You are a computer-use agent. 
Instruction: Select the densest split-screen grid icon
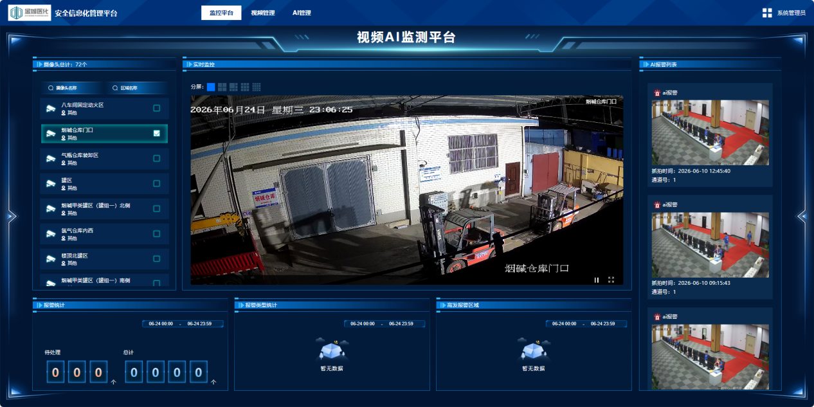pyautogui.click(x=257, y=87)
